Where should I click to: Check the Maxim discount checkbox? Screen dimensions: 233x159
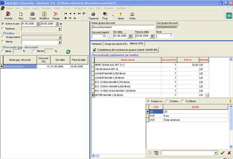pyautogui.click(x=34, y=51)
